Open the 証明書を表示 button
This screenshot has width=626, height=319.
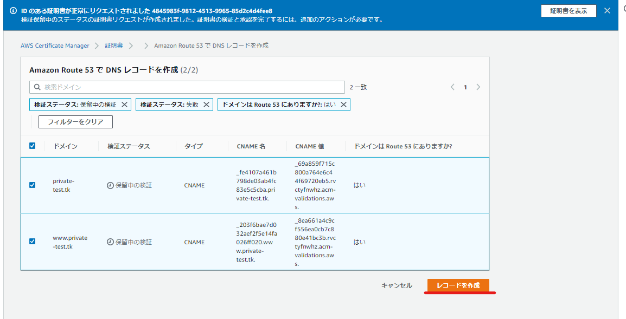(x=568, y=11)
